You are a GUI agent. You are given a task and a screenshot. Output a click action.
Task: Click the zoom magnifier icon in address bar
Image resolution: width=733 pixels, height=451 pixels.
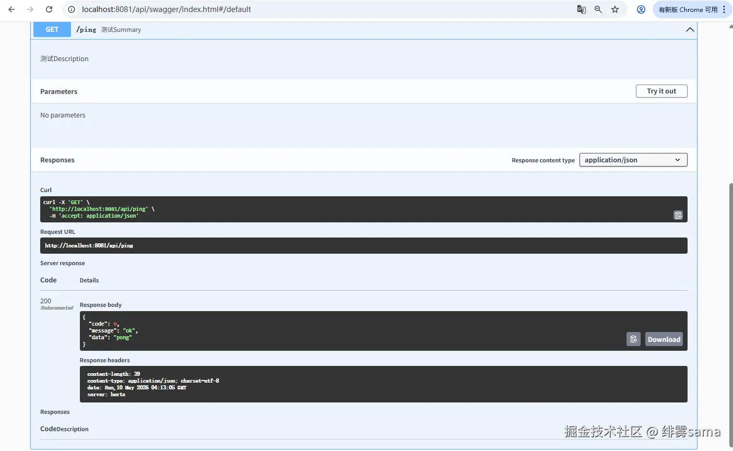tap(598, 9)
